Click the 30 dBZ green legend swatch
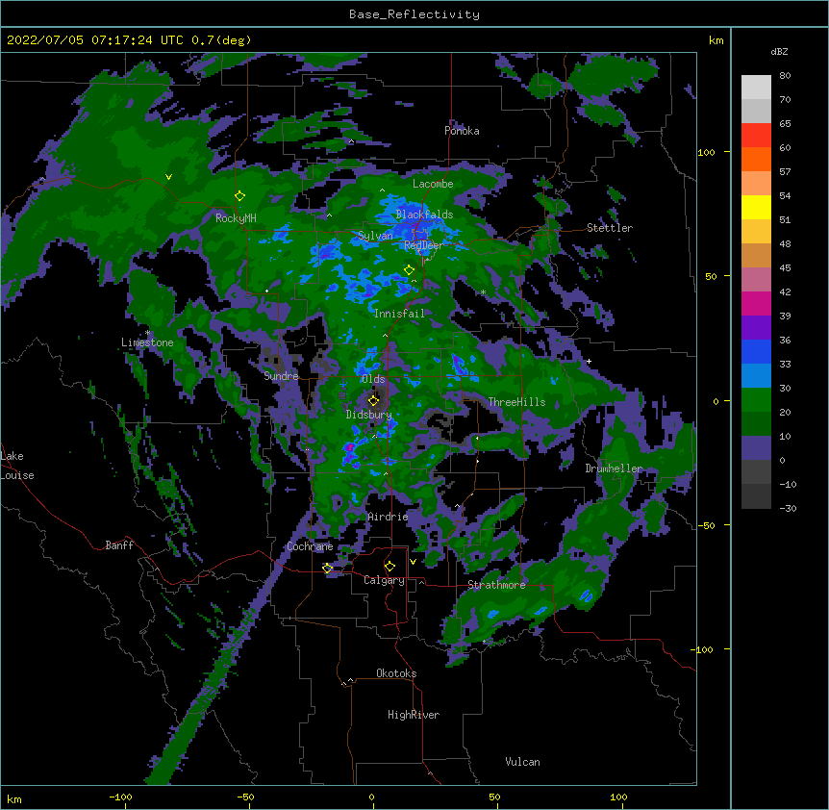This screenshot has width=829, height=810. coord(756,400)
